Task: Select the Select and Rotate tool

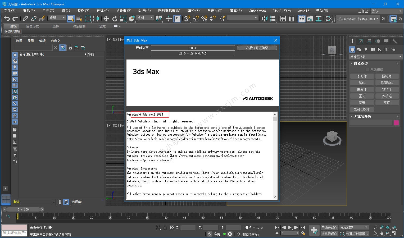Action: 115,19
